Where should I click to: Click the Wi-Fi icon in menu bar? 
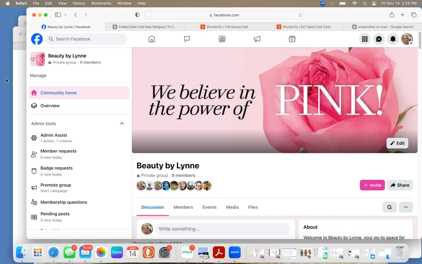(x=354, y=3)
